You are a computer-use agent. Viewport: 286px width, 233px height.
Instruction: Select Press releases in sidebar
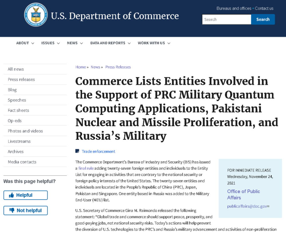point(35,80)
